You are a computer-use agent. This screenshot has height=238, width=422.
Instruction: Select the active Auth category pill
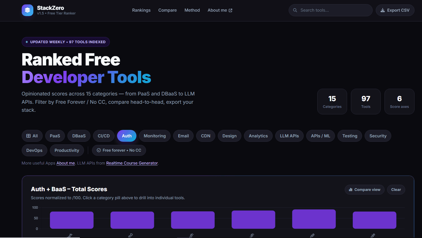coord(127,136)
